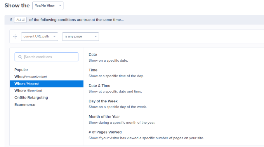This screenshot has height=147, width=264.
Task: Choose the Date & Time condition
Action: click(x=99, y=86)
